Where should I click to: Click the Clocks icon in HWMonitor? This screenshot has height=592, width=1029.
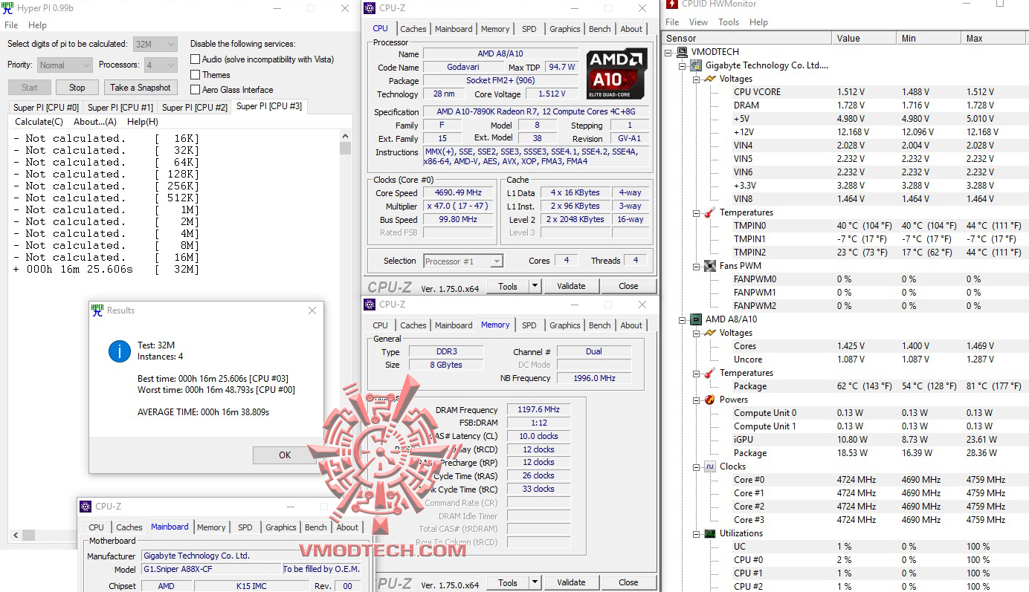709,466
